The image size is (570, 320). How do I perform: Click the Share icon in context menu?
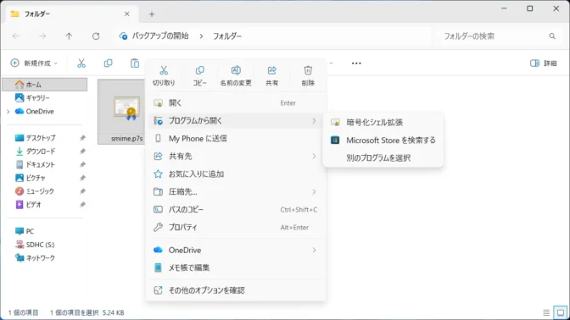tap(271, 70)
